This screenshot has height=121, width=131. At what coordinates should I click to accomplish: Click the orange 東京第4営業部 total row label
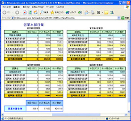tap(78, 59)
